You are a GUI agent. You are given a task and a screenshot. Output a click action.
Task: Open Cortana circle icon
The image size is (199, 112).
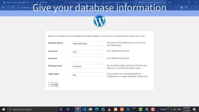[x=61, y=109]
